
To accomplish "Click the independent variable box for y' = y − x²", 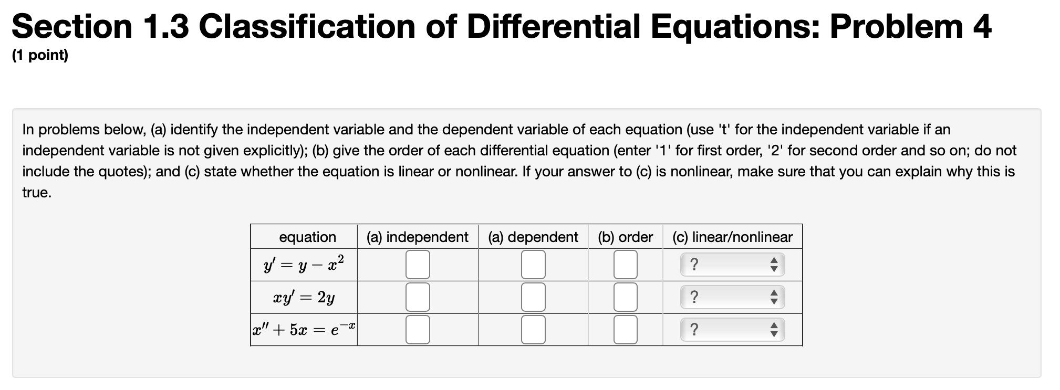I will [418, 264].
